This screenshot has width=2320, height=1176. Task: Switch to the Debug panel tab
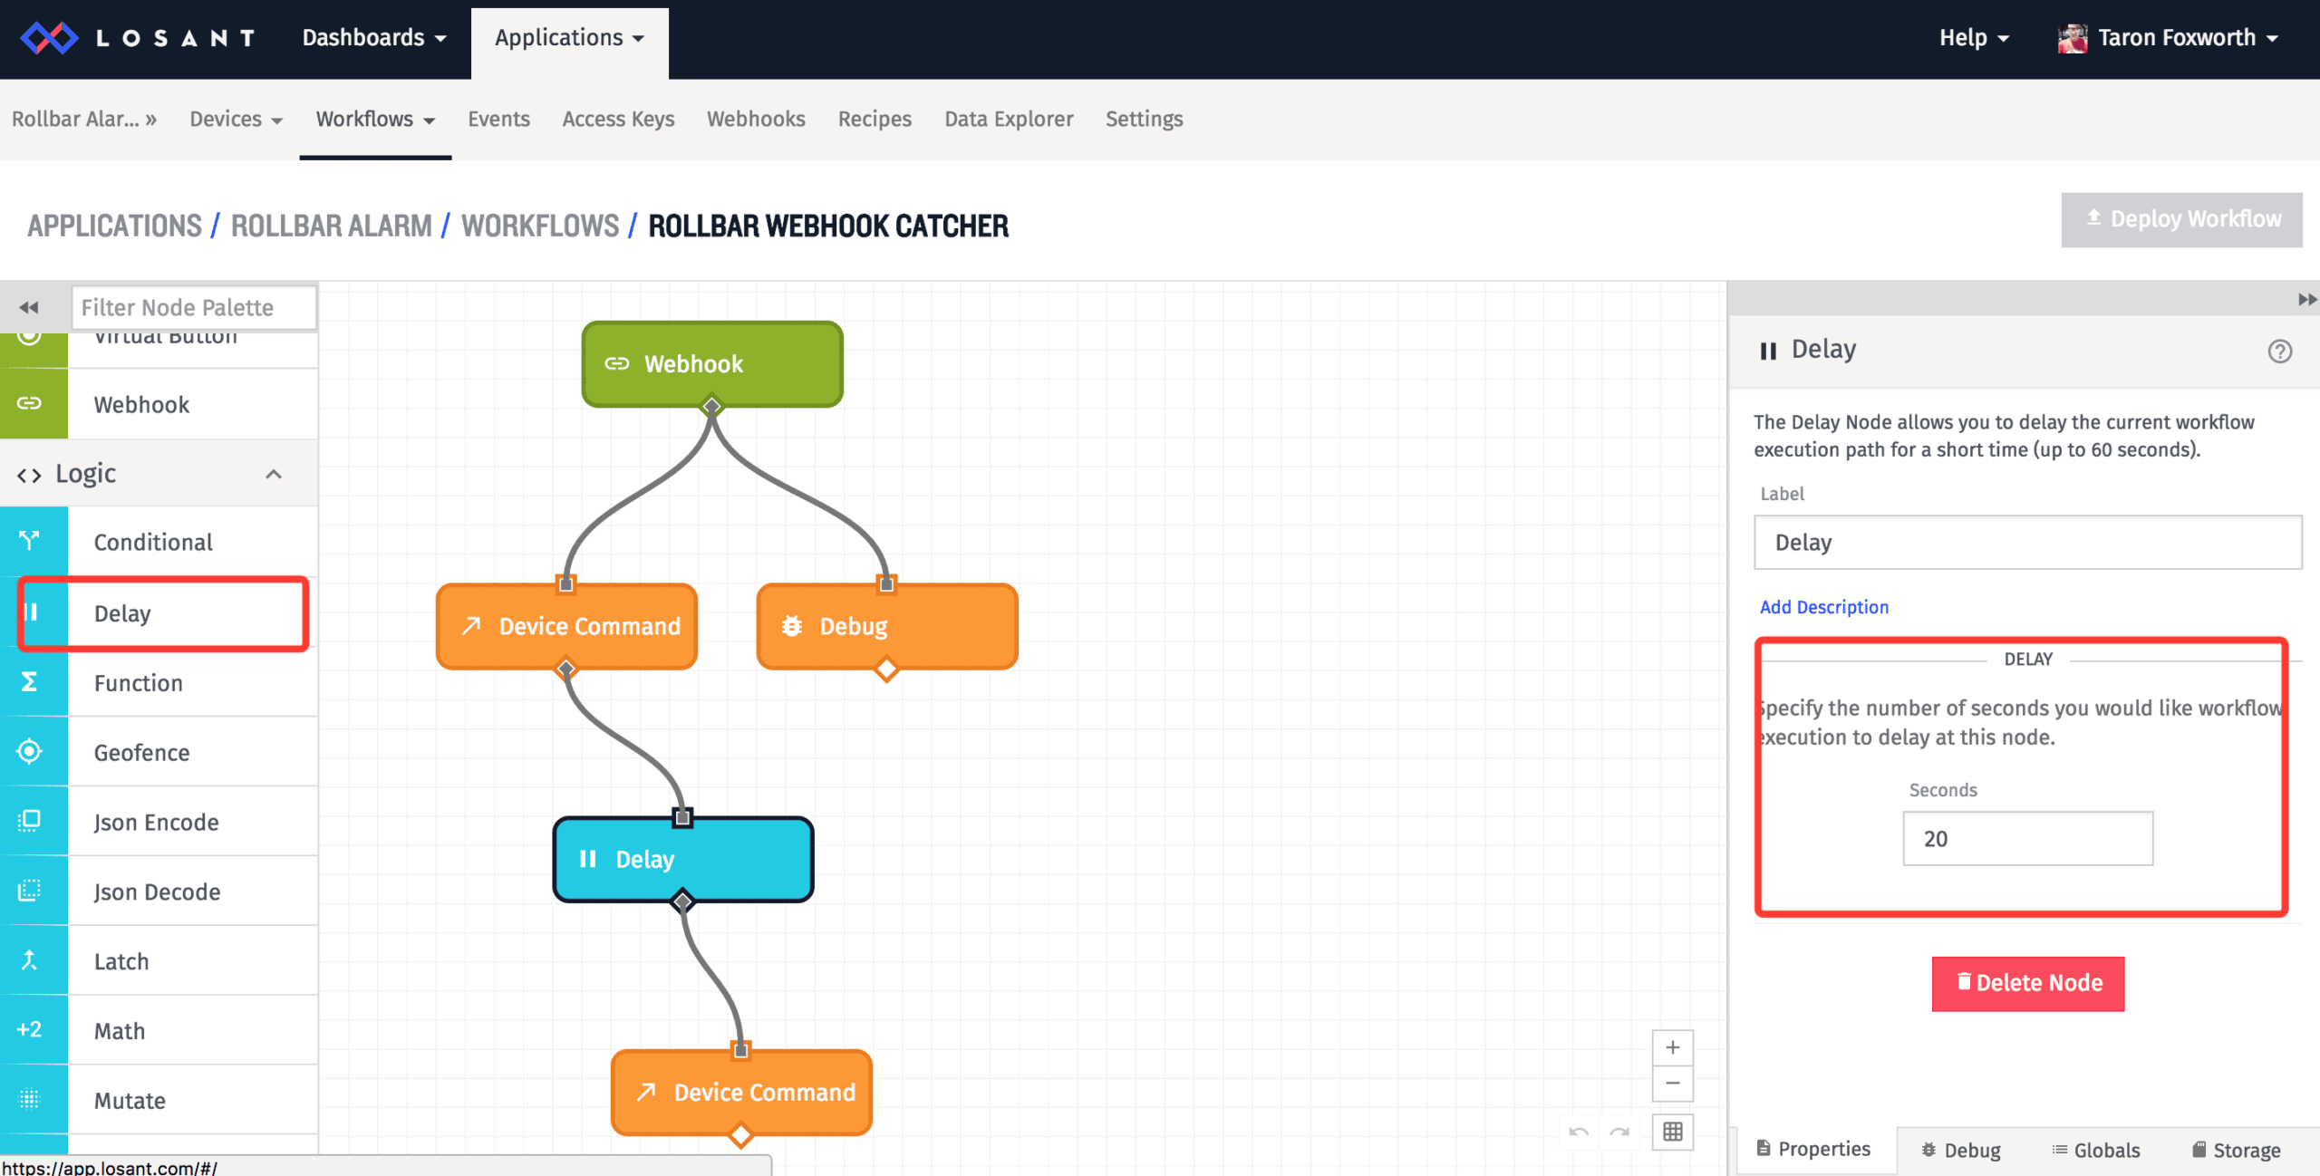coord(1961,1150)
